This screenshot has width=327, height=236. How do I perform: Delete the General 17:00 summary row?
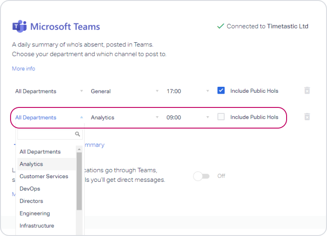[307, 90]
